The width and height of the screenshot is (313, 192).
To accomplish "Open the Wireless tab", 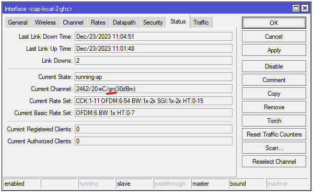I will [45, 22].
